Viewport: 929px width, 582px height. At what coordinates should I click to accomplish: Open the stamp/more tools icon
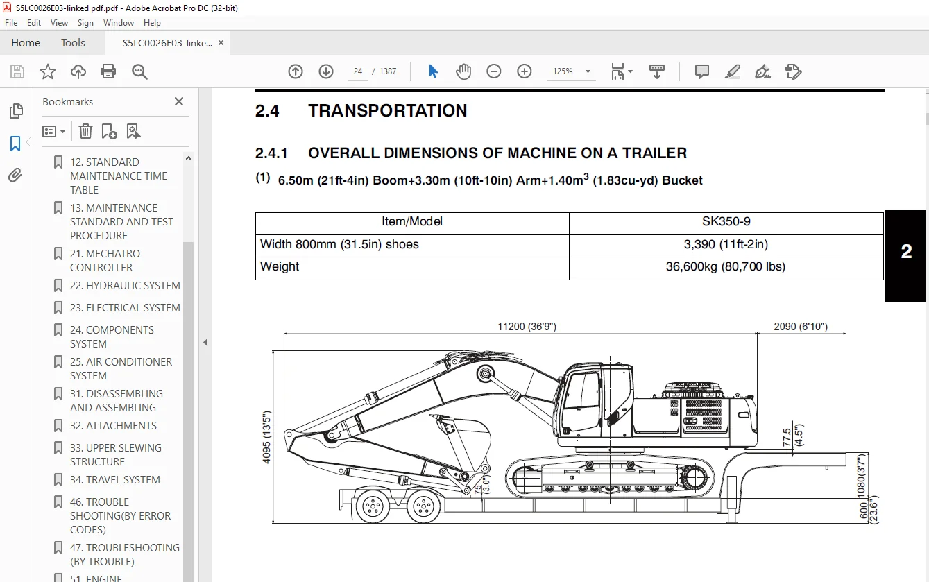pos(793,71)
